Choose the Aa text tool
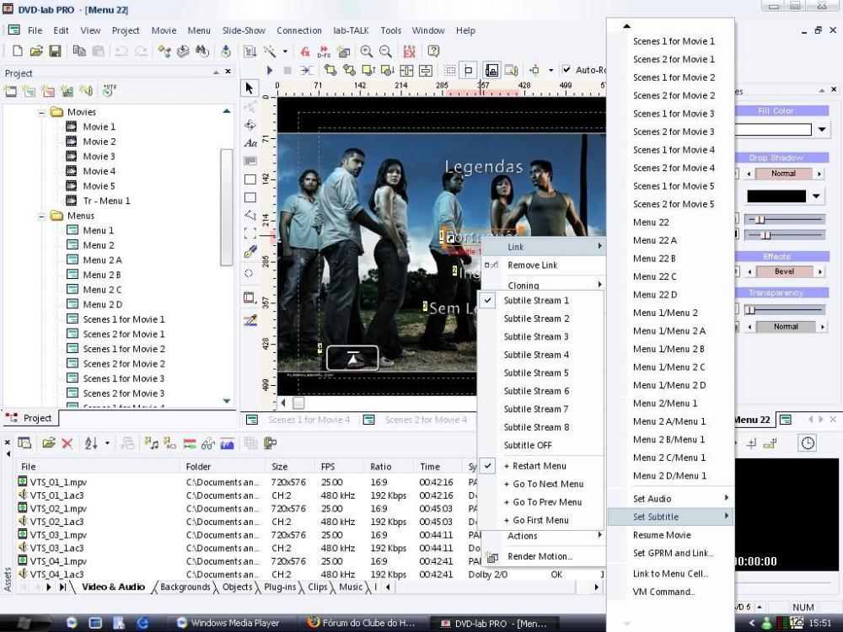 coord(250,143)
